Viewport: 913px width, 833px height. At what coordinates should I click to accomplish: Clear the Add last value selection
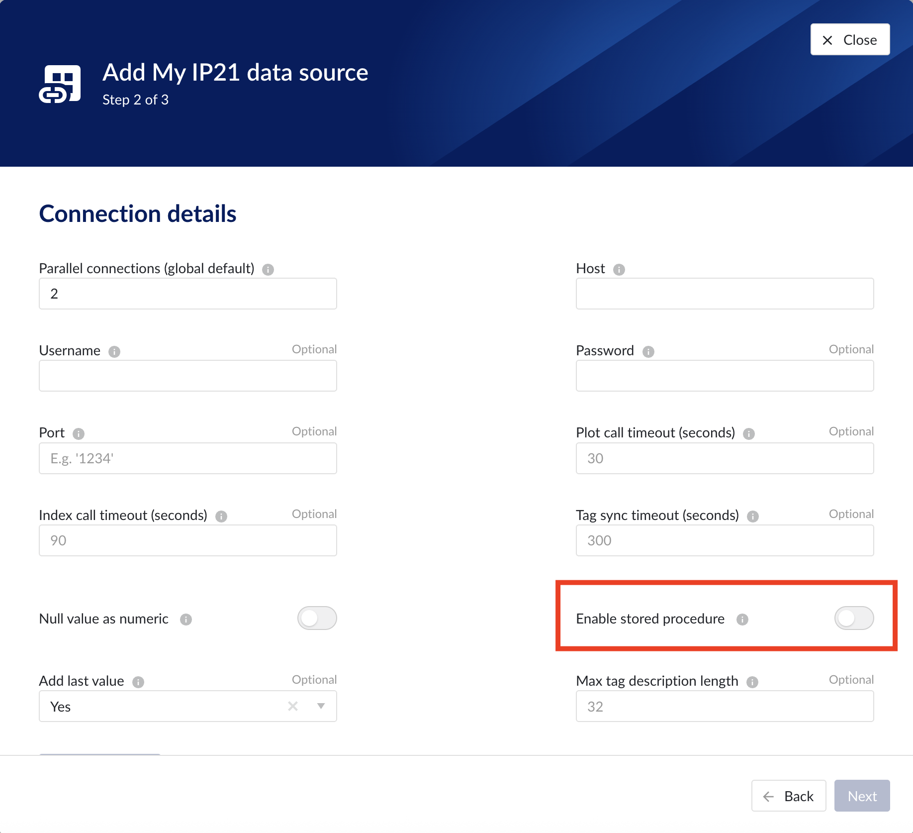click(293, 706)
